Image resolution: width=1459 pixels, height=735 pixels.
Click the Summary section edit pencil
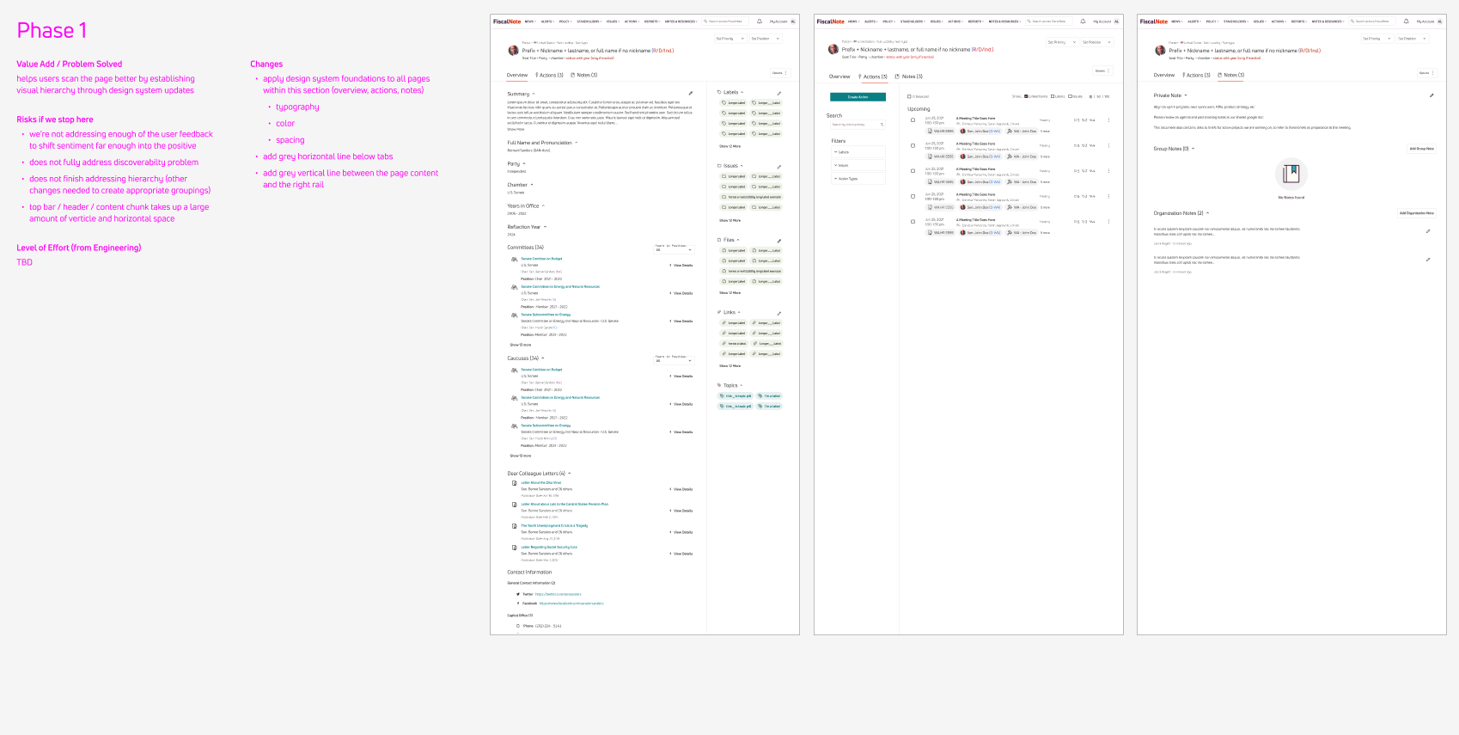point(691,93)
